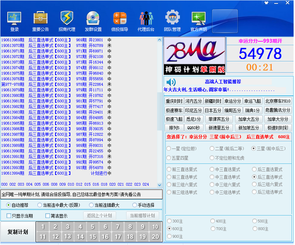The height and width of the screenshot is (245, 295).
Task: Select the 北京赛车PK10 lottery tab
Action: point(278,101)
